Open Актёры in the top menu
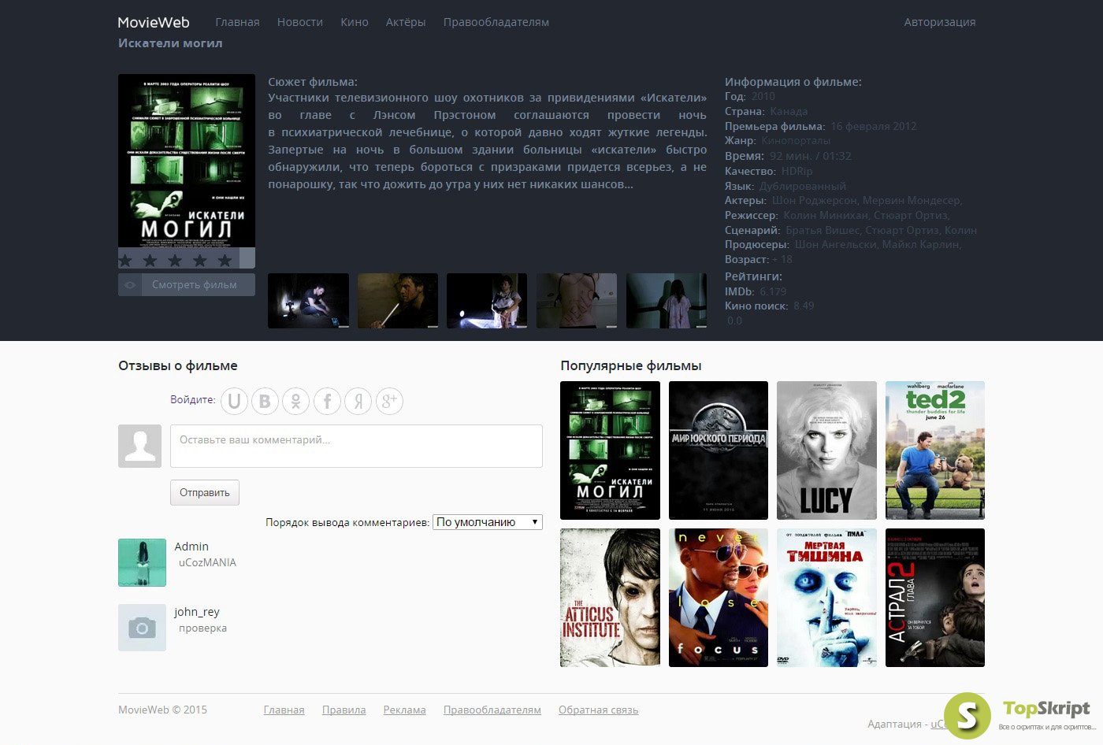The image size is (1103, 745). pos(406,22)
